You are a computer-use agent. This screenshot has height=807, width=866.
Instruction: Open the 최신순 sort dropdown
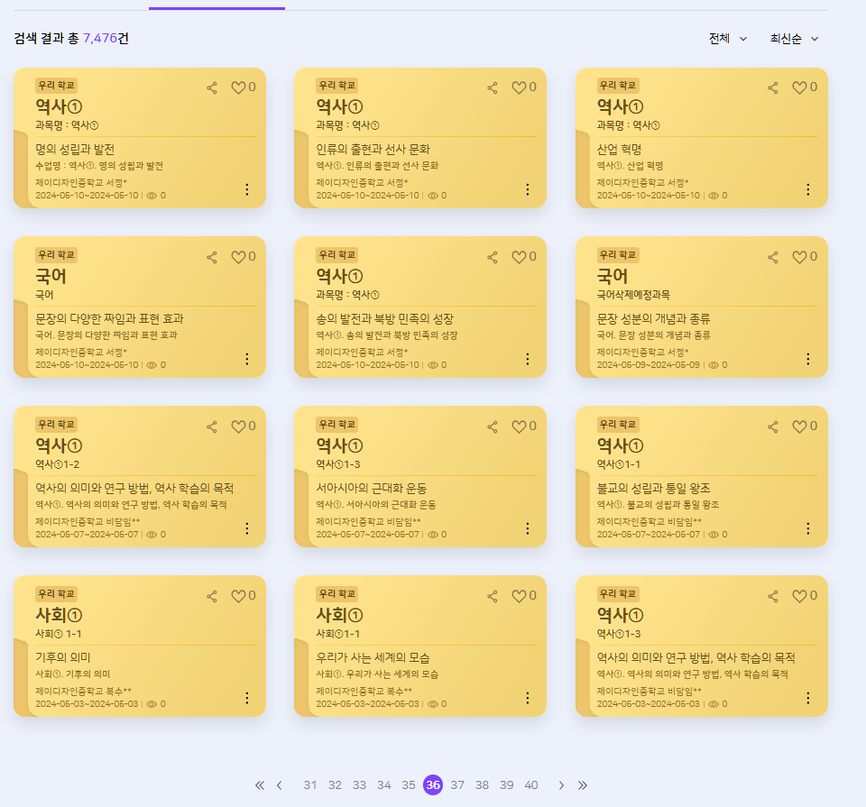click(794, 39)
